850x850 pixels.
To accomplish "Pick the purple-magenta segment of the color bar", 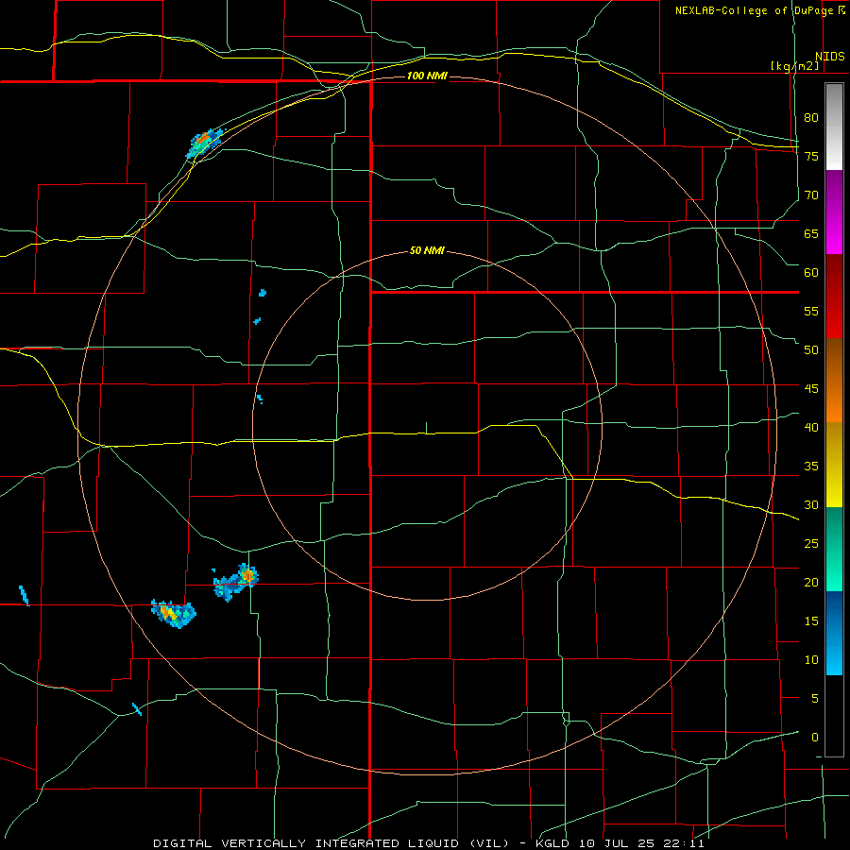I will (x=834, y=212).
